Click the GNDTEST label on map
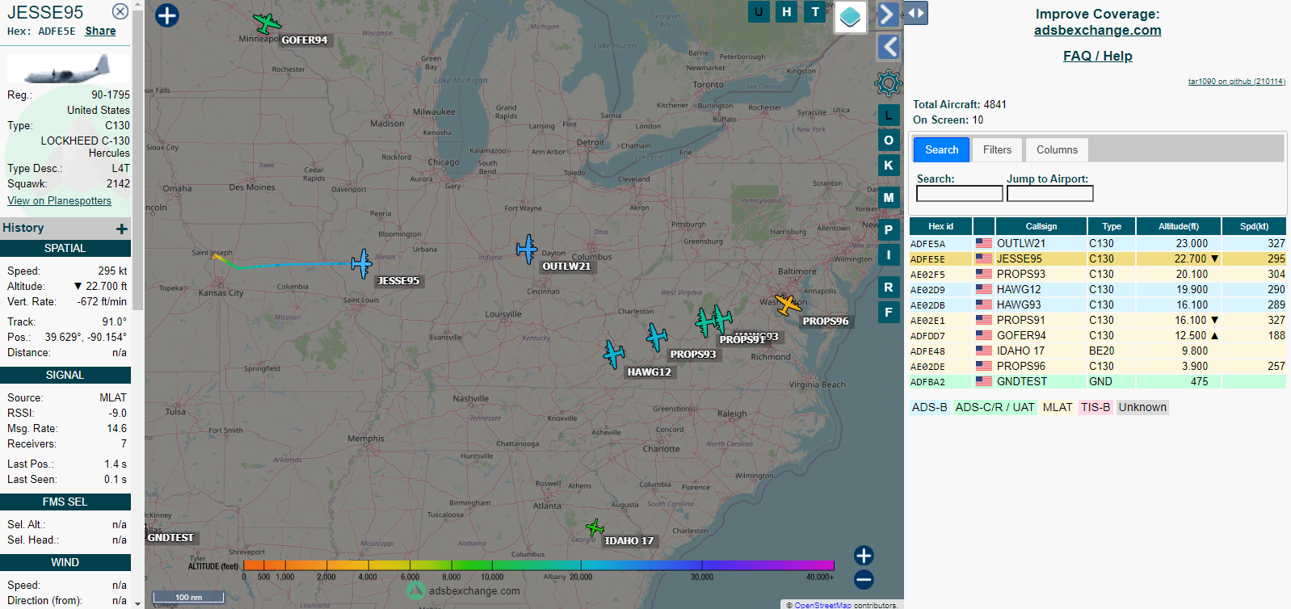The width and height of the screenshot is (1291, 609). (x=170, y=538)
